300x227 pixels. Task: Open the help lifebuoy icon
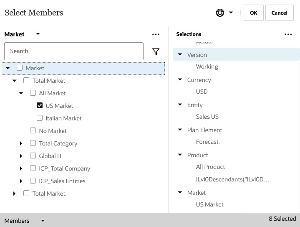click(x=220, y=13)
